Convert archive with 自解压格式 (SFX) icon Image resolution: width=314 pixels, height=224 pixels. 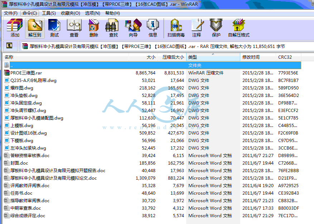239,28
